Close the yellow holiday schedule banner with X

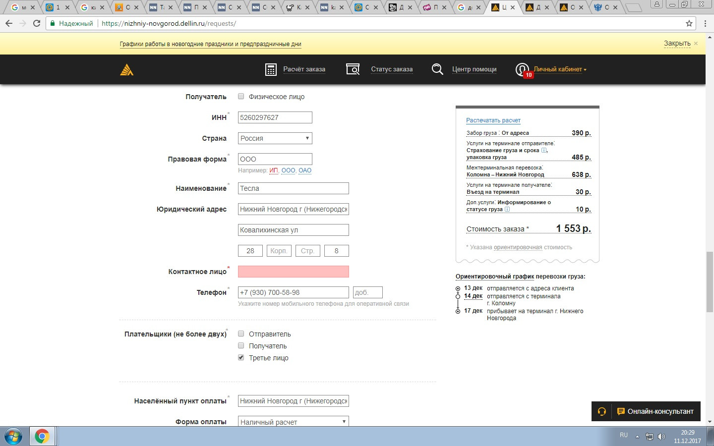[x=696, y=44]
